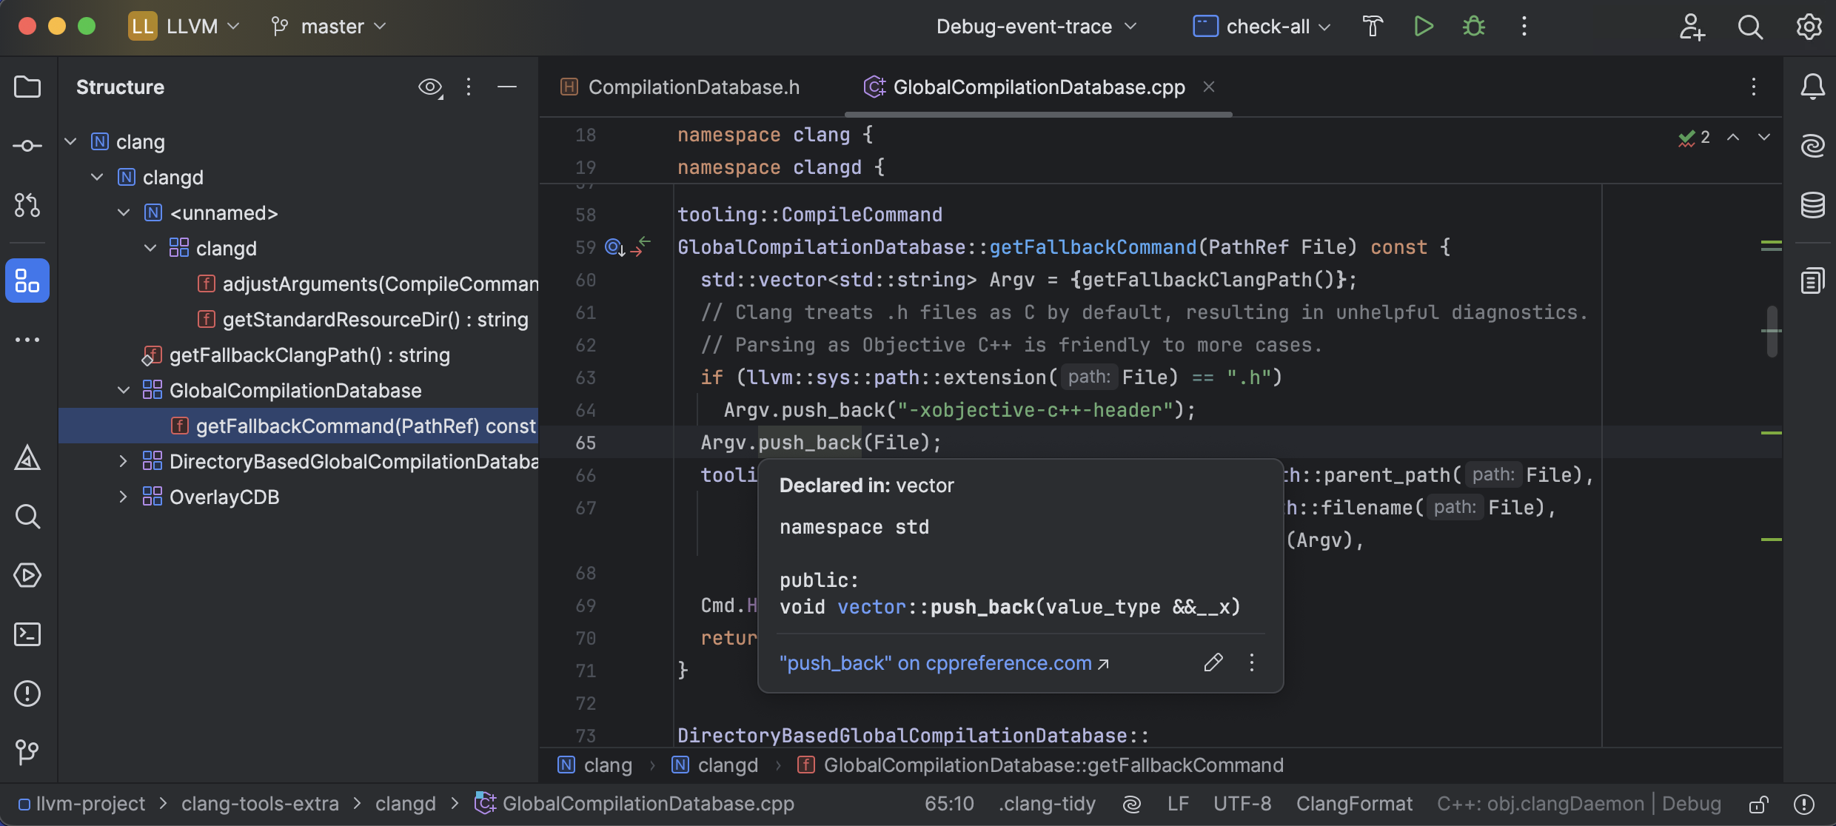Toggle the writable/read-only lock in the status bar
1836x826 pixels.
1758,804
